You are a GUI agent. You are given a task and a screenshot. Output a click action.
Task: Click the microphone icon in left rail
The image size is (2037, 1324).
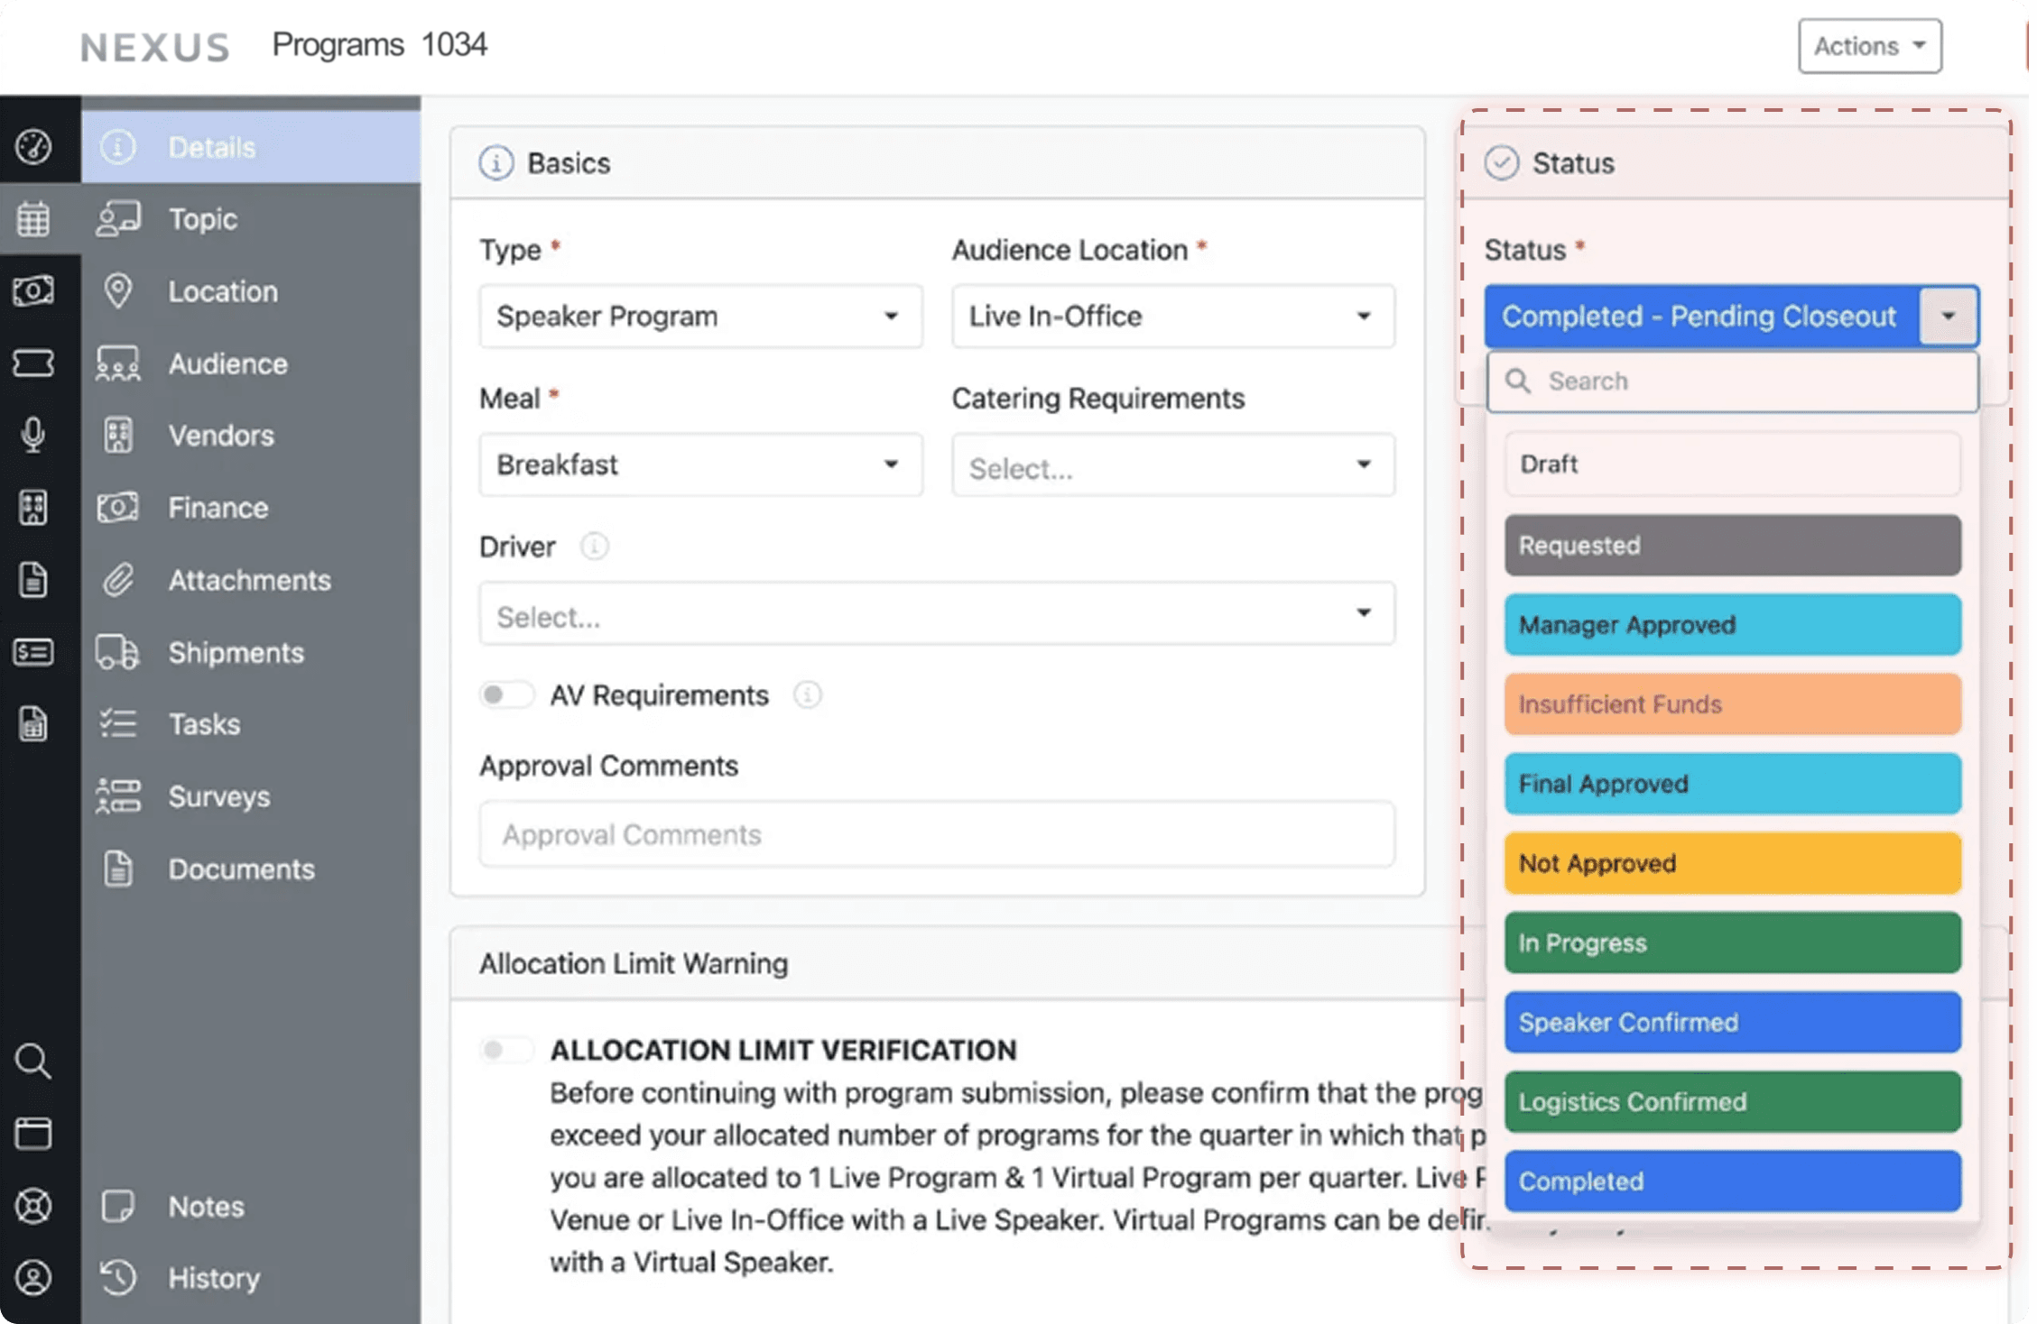33,435
